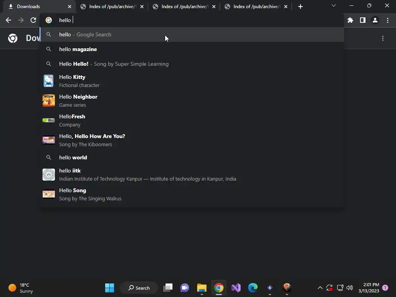Viewport: 396px width, 297px height.
Task: Open the profile avatar menu
Action: pyautogui.click(x=375, y=20)
